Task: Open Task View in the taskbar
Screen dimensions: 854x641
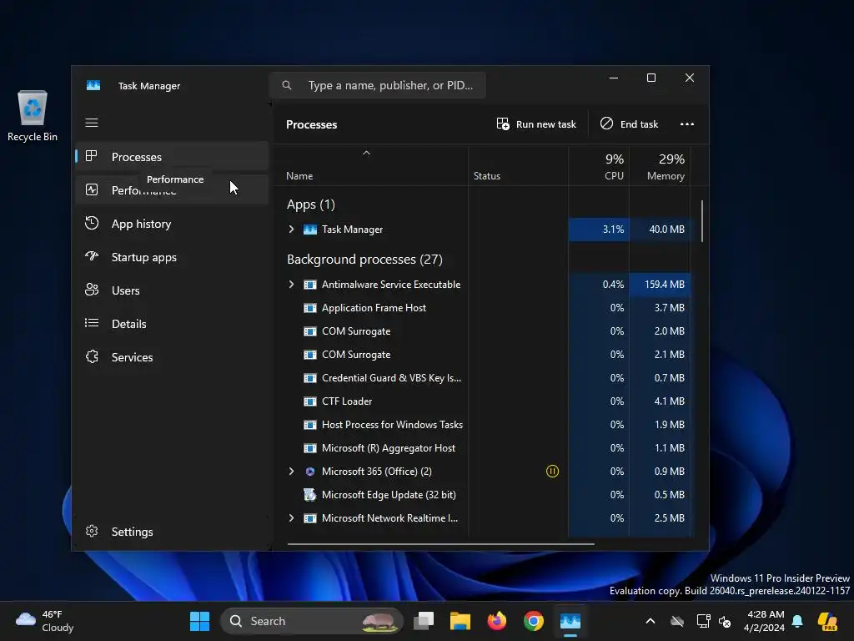Action: tap(424, 621)
